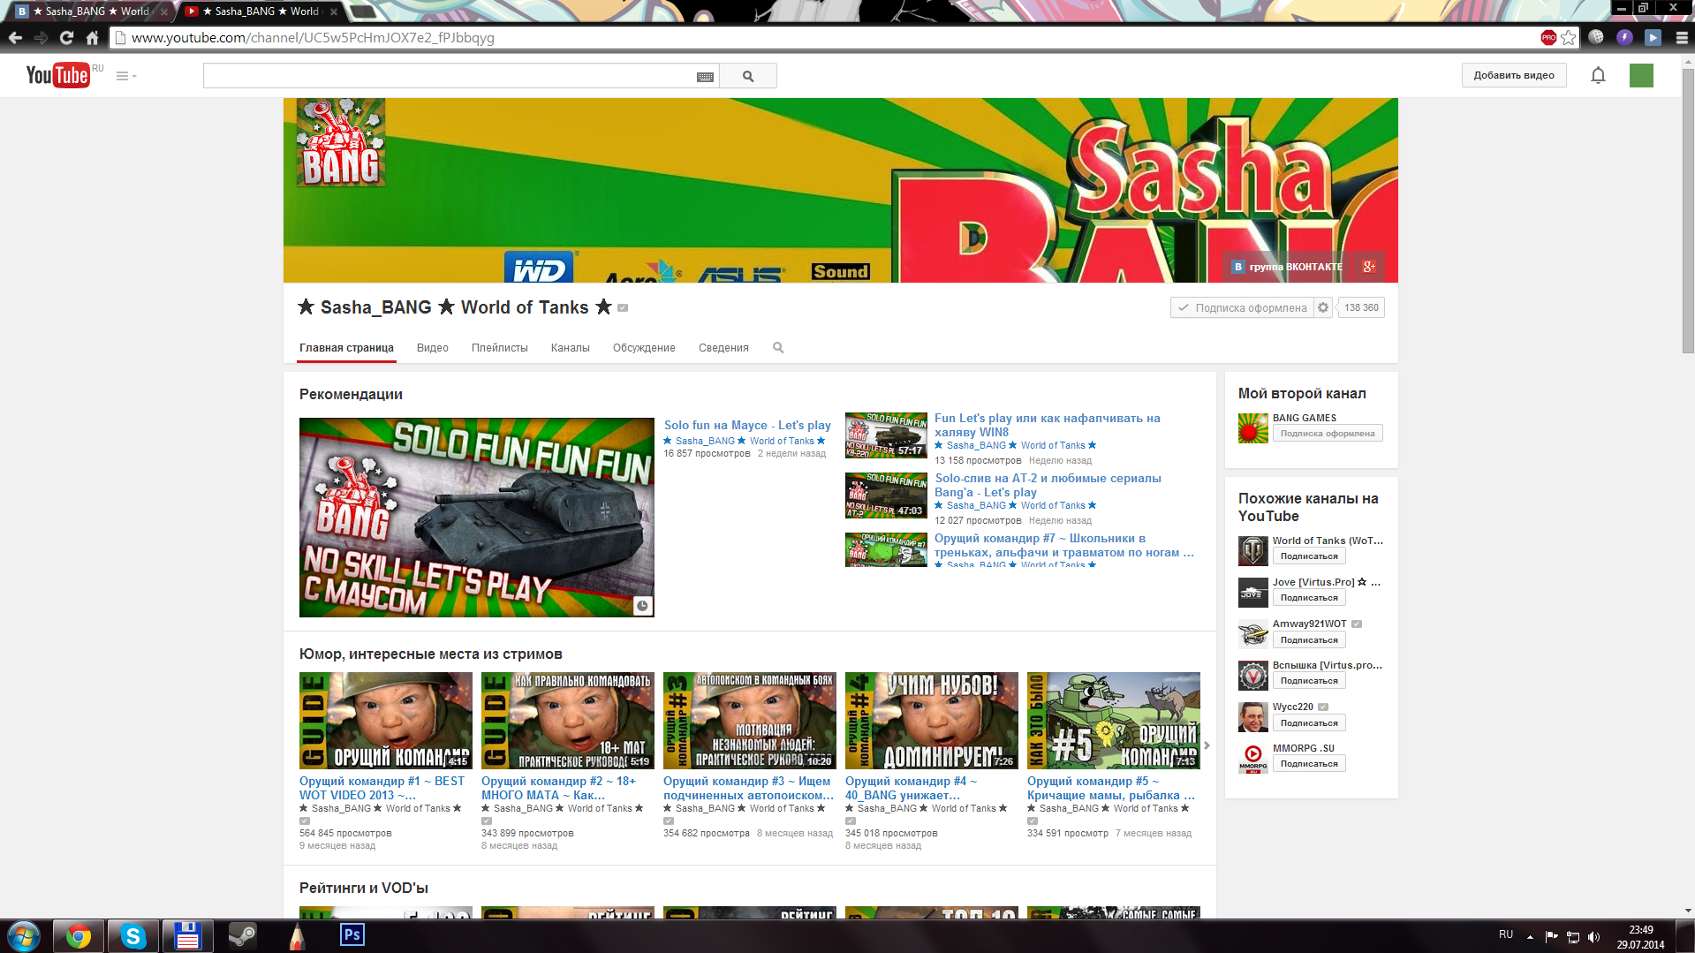
Task: Open Fun Let's play WIN8 video link
Action: 1047,425
